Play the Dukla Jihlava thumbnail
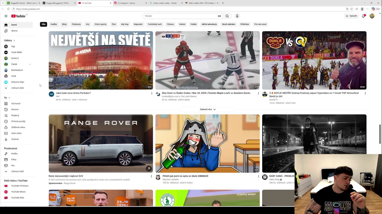 point(314,60)
